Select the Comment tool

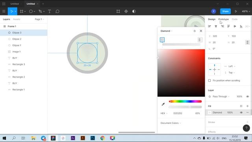(57, 11)
